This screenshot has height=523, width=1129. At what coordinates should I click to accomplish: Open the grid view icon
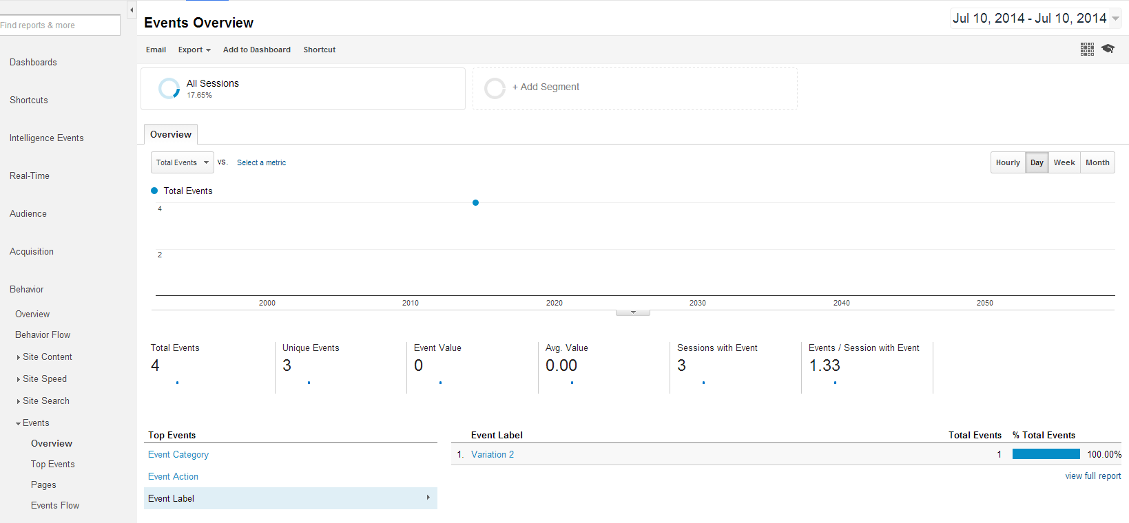pos(1087,49)
